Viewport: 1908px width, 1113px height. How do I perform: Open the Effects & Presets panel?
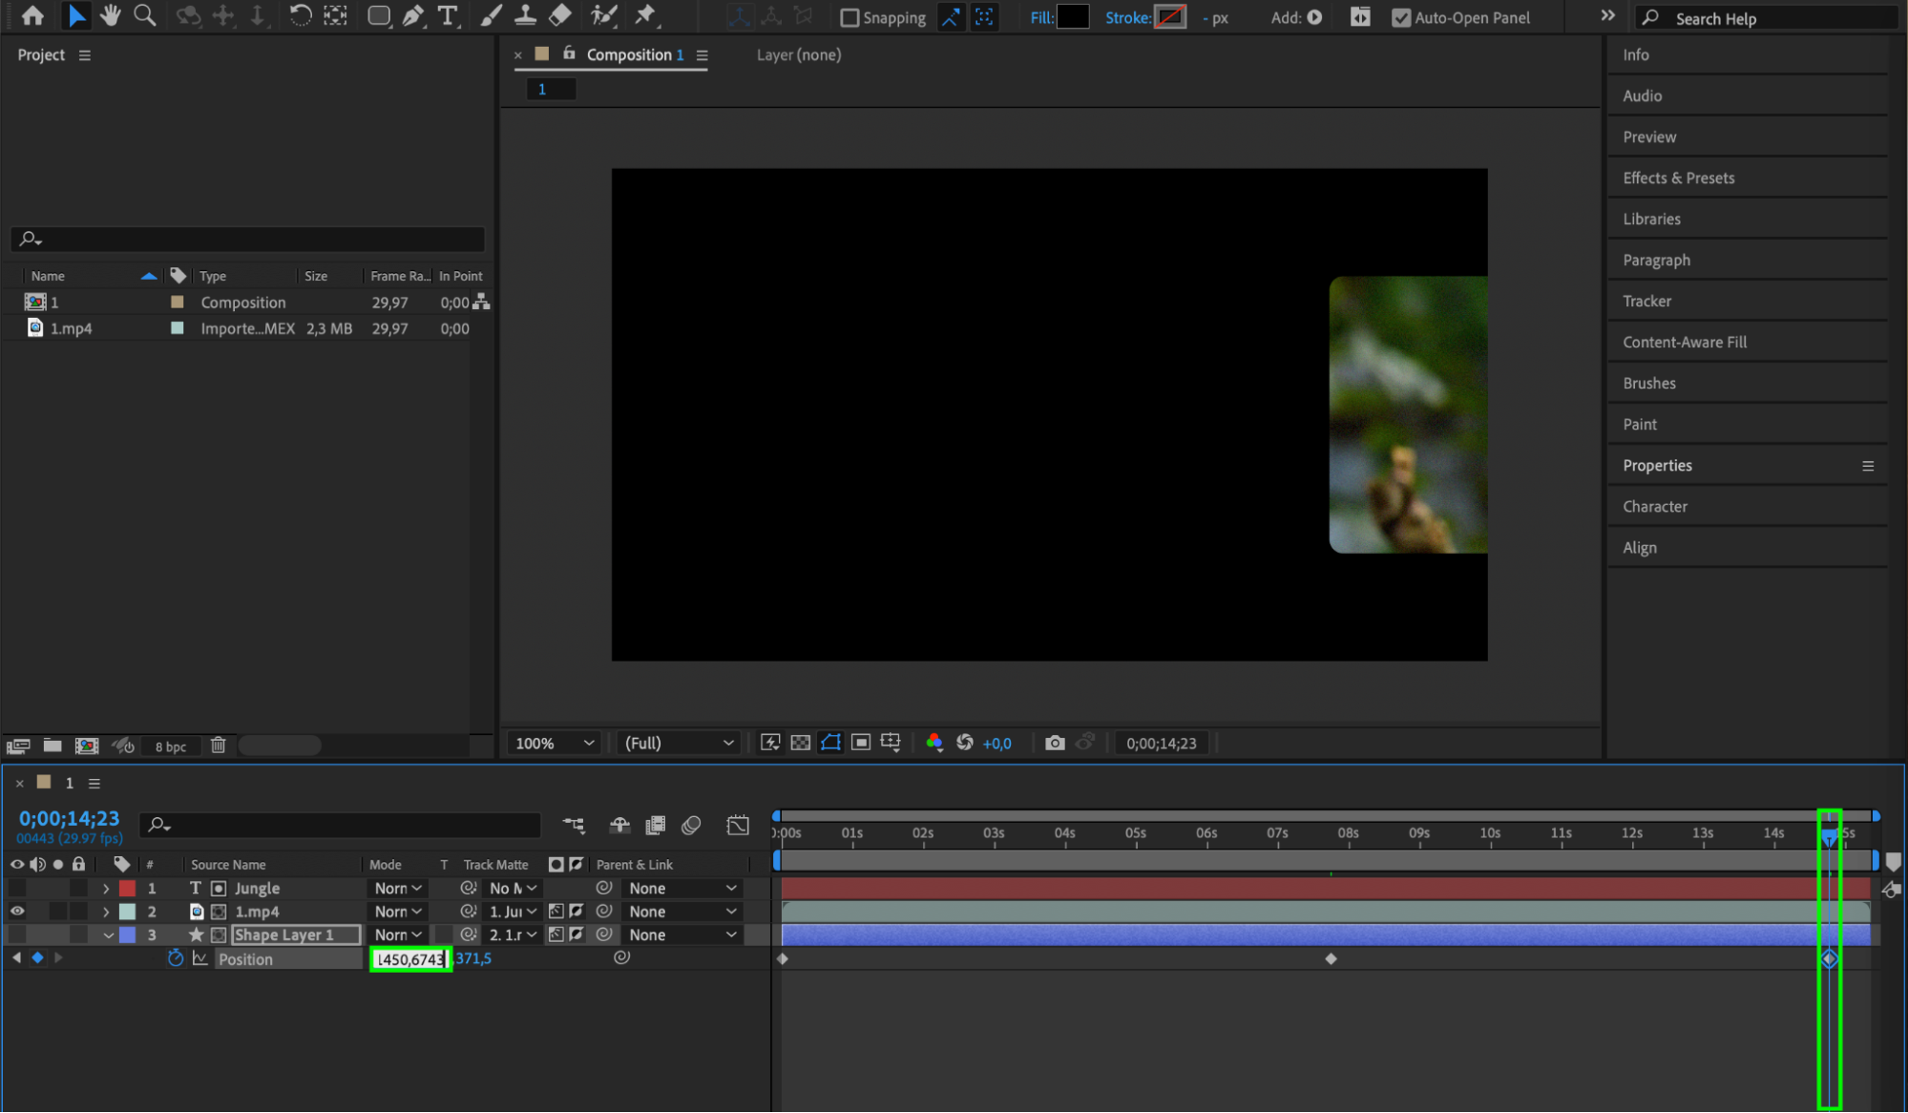point(1678,178)
